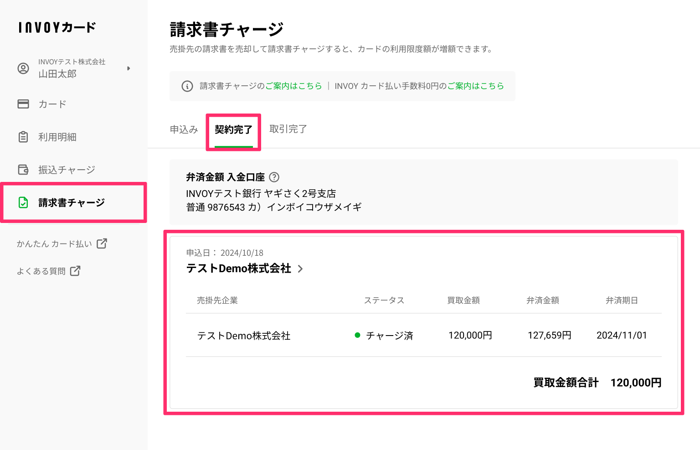Image resolution: width=700 pixels, height=450 pixels.
Task: Click the INVOYテスト銀行 ヤギさく2号支店 text
Action: coord(261,193)
